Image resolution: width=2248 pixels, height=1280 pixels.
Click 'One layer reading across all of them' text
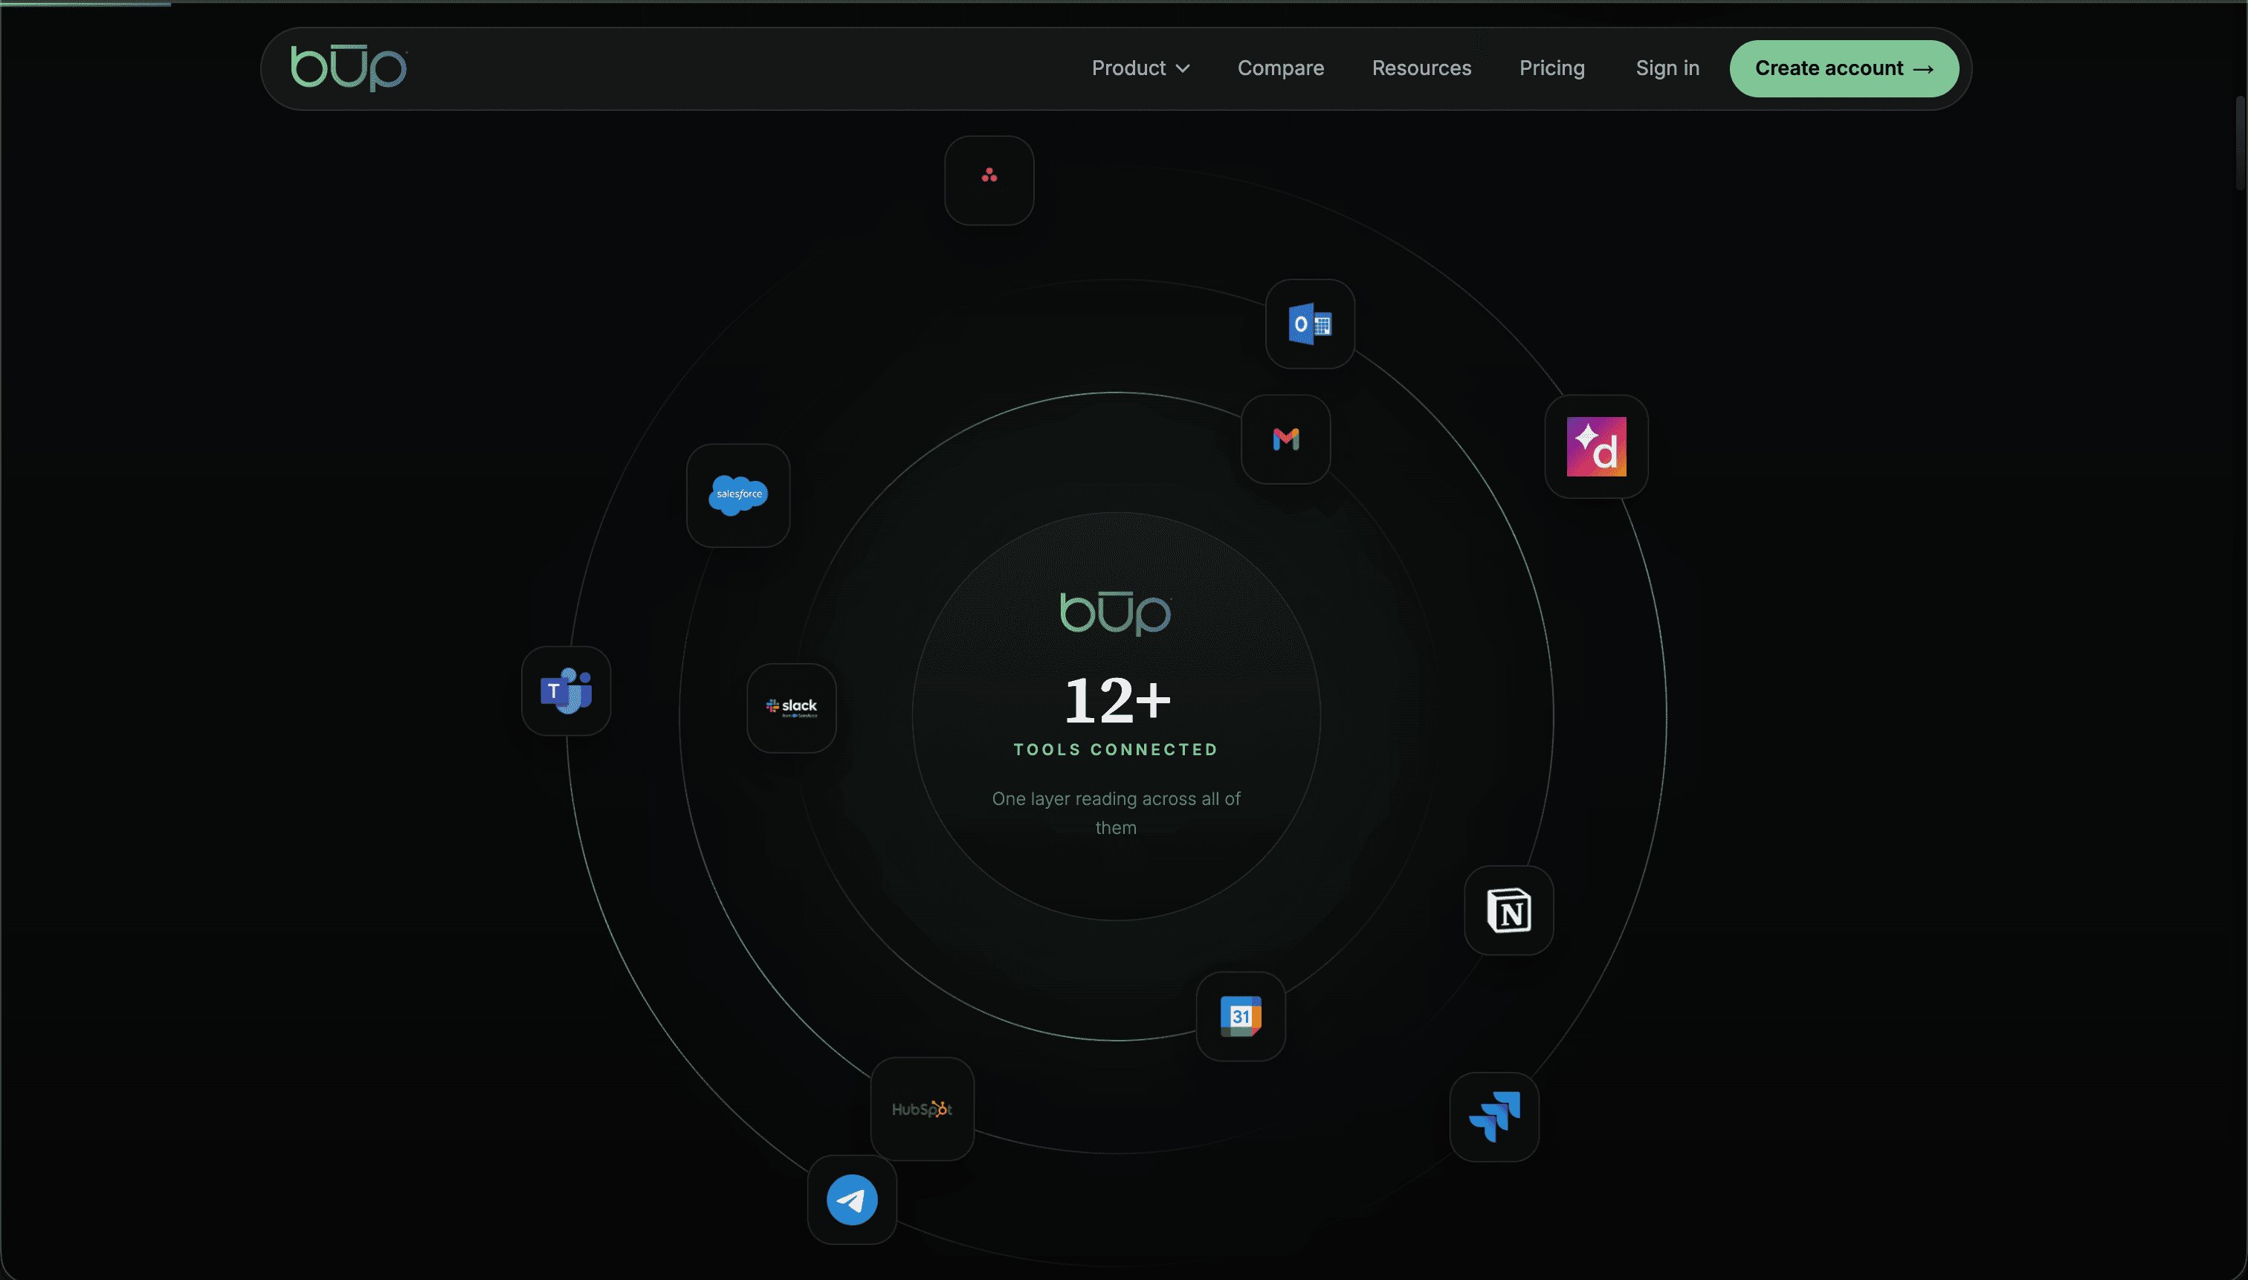pos(1116,813)
